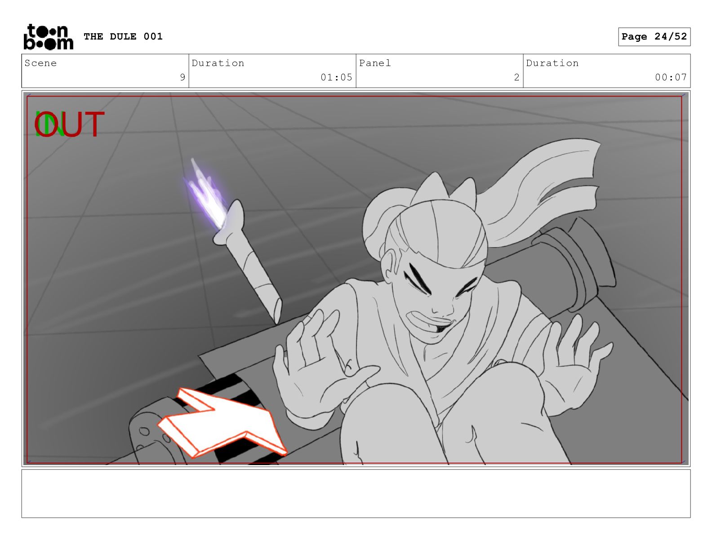Click the Toon Boom logo

point(48,37)
